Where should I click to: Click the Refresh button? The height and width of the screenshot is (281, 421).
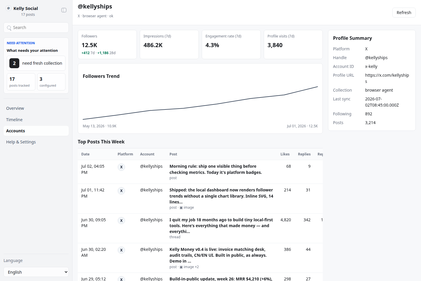404,13
